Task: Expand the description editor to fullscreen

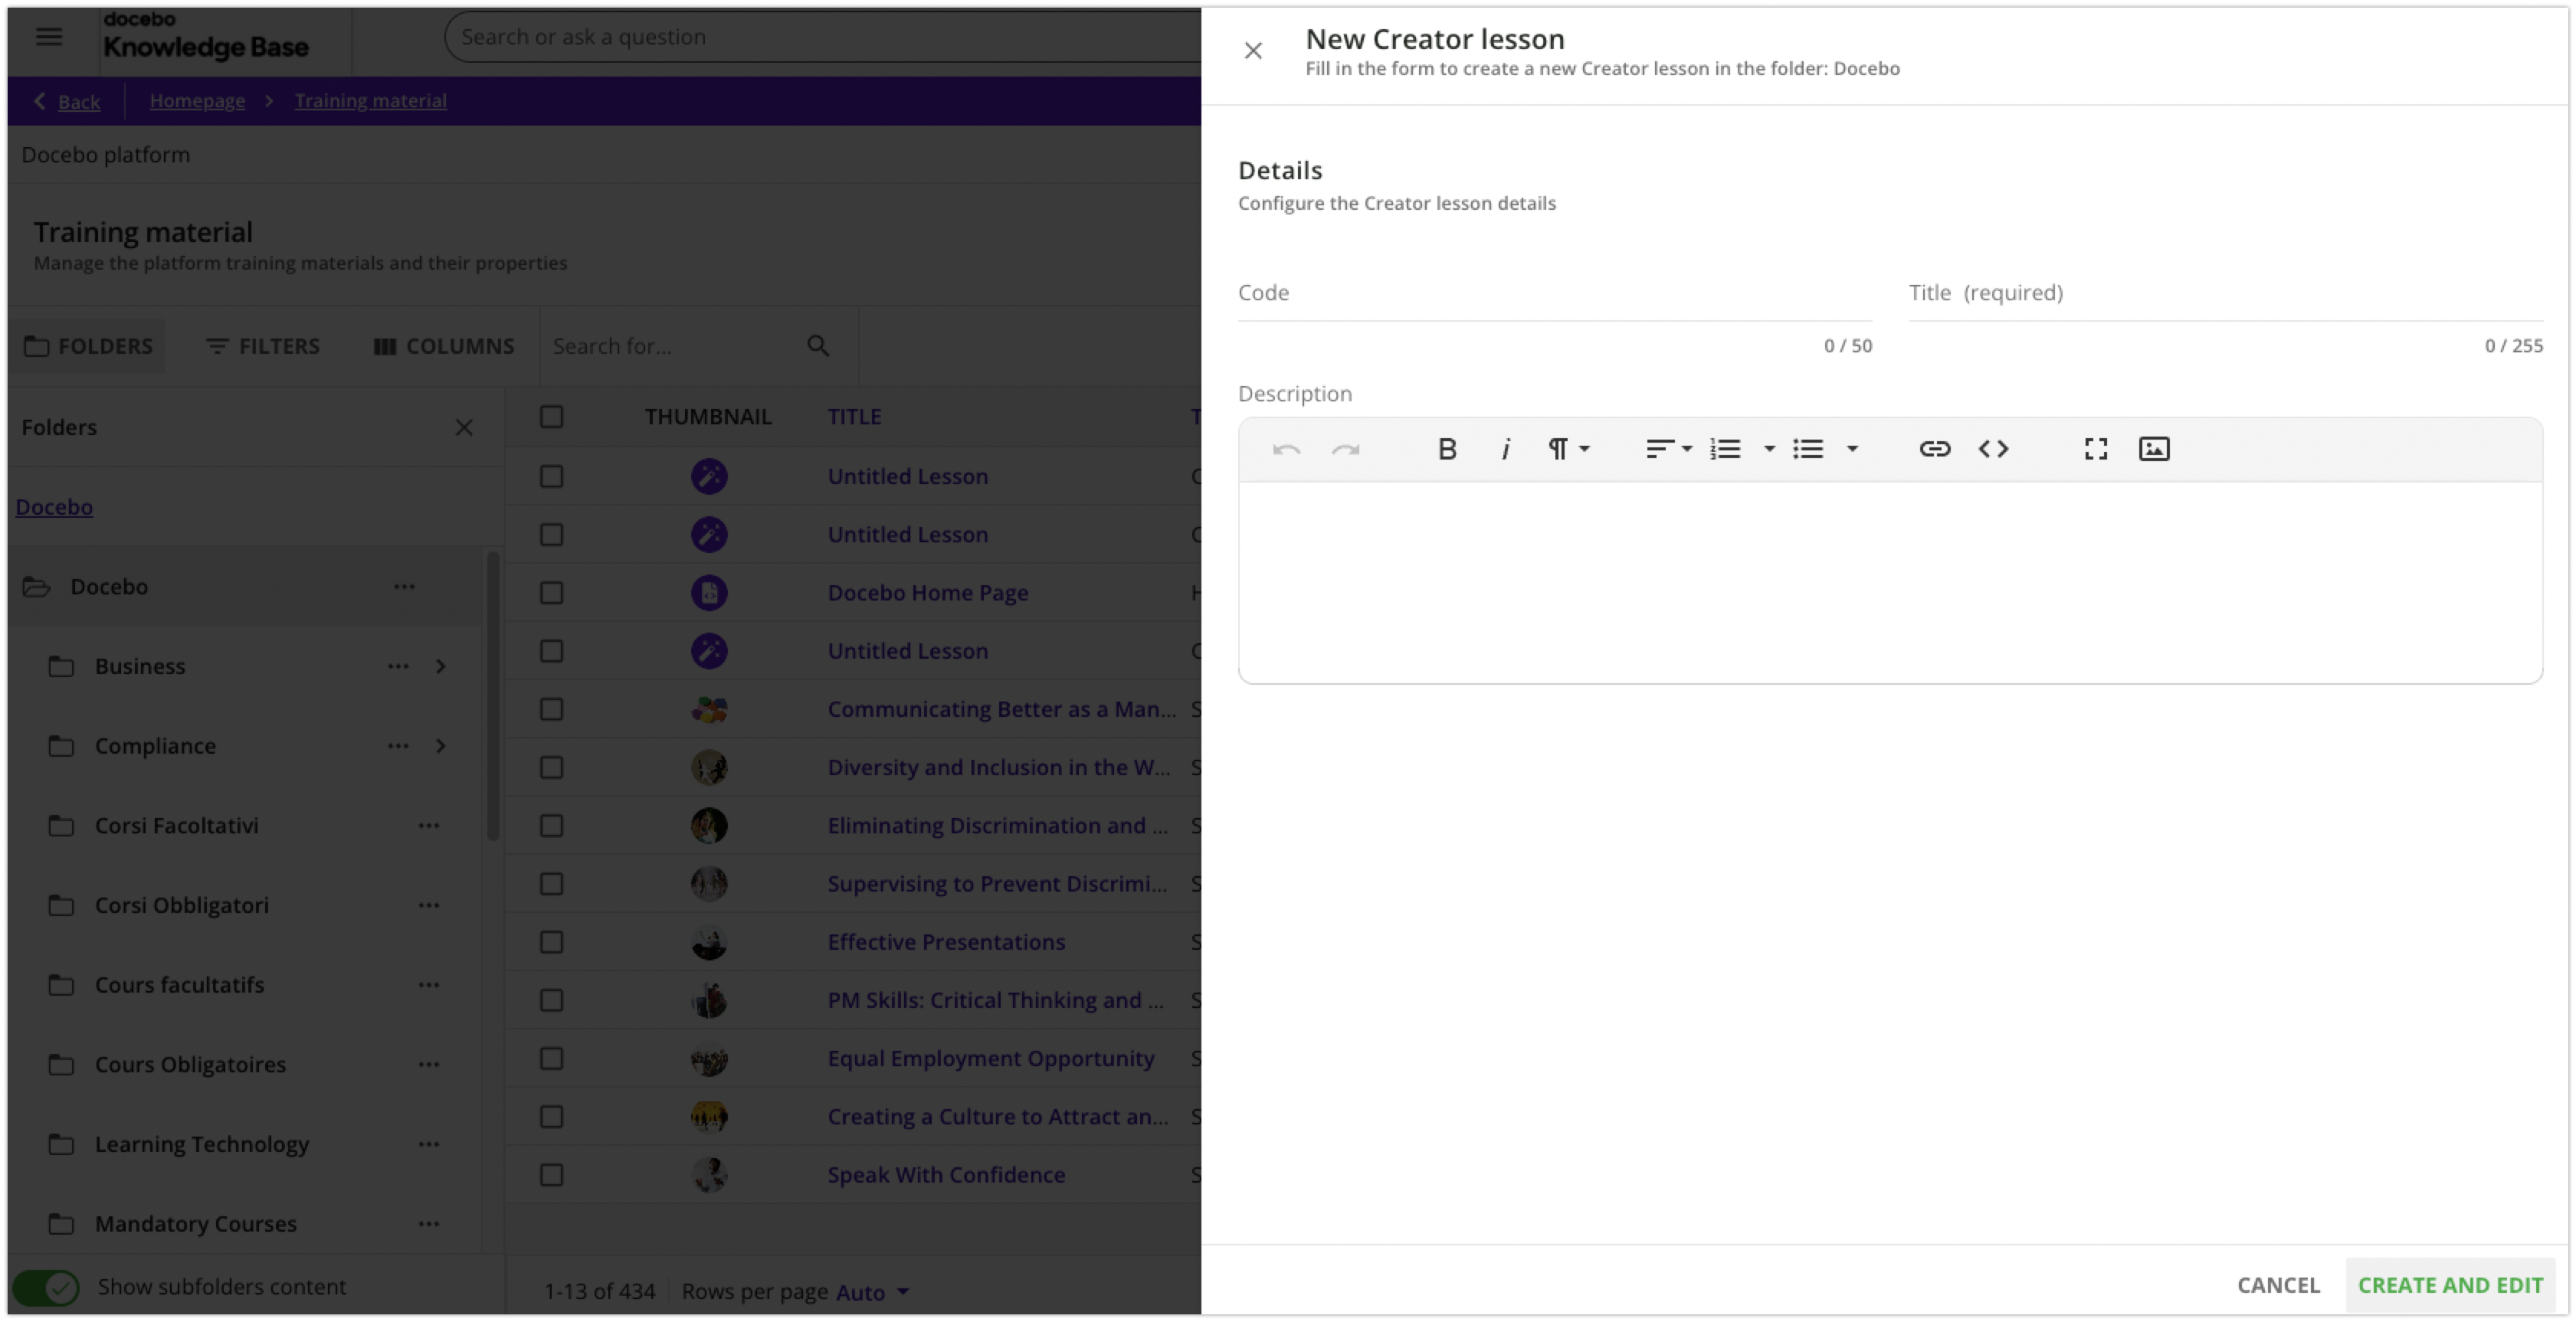Action: click(x=2095, y=448)
